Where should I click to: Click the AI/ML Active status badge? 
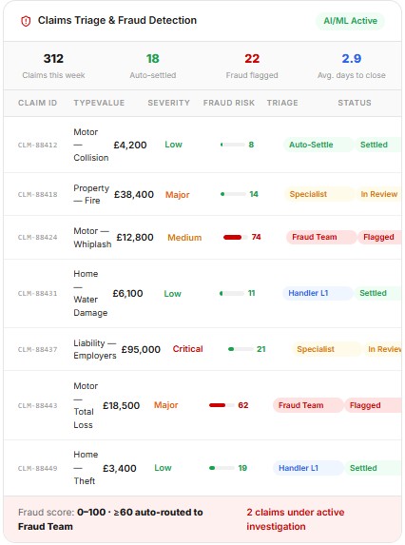350,21
